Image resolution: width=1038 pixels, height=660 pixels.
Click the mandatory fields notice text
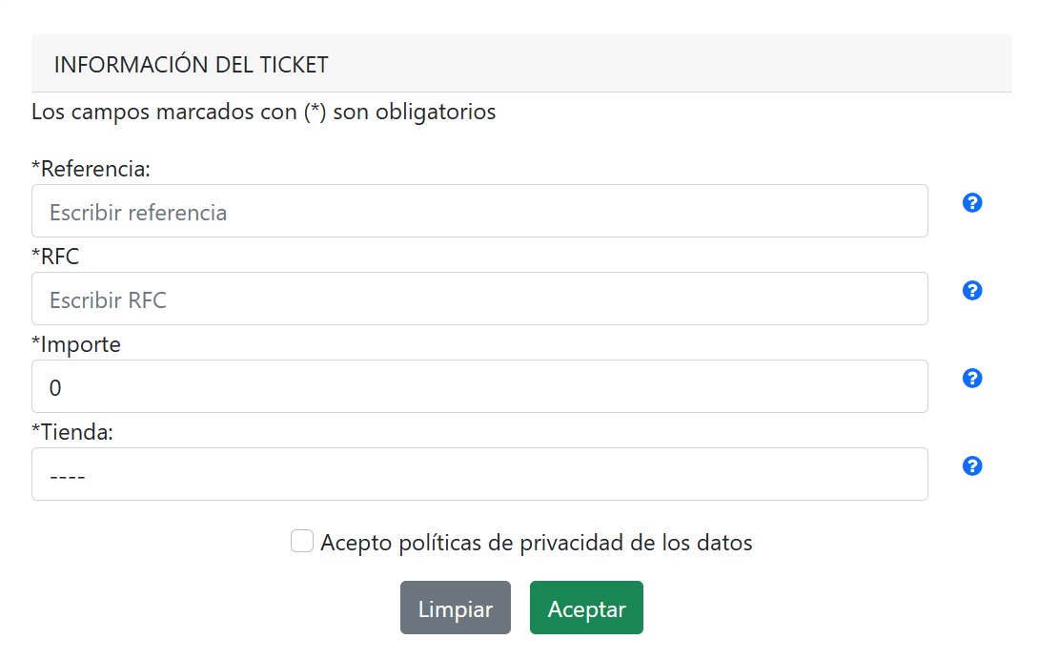263,112
